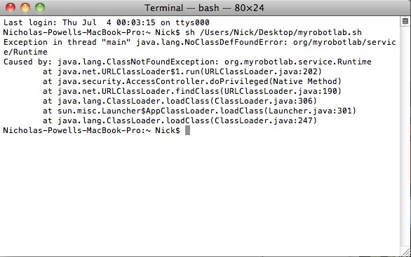
Task: Click the split pane icon above scrollbar
Action: 405,21
